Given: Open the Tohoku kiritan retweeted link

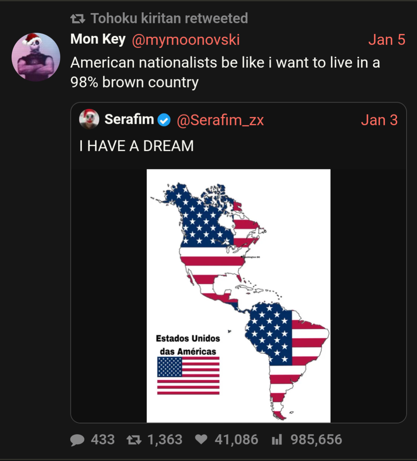Looking at the screenshot, I should (169, 18).
